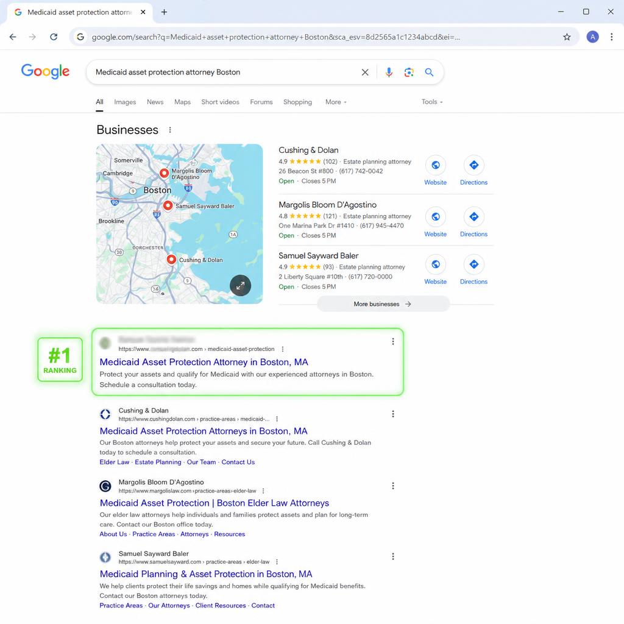Start voice search with microphone icon
The height and width of the screenshot is (624, 624).
[x=389, y=72]
